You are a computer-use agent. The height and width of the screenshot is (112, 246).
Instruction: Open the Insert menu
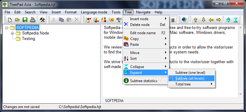click(56, 12)
